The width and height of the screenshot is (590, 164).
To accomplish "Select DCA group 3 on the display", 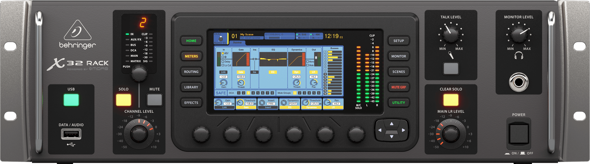I will point(248,93).
